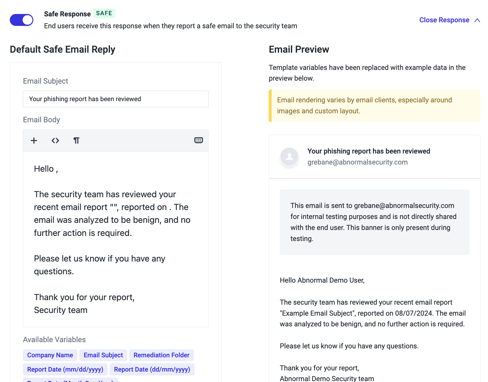Click the sender avatar in email preview

[x=289, y=156]
